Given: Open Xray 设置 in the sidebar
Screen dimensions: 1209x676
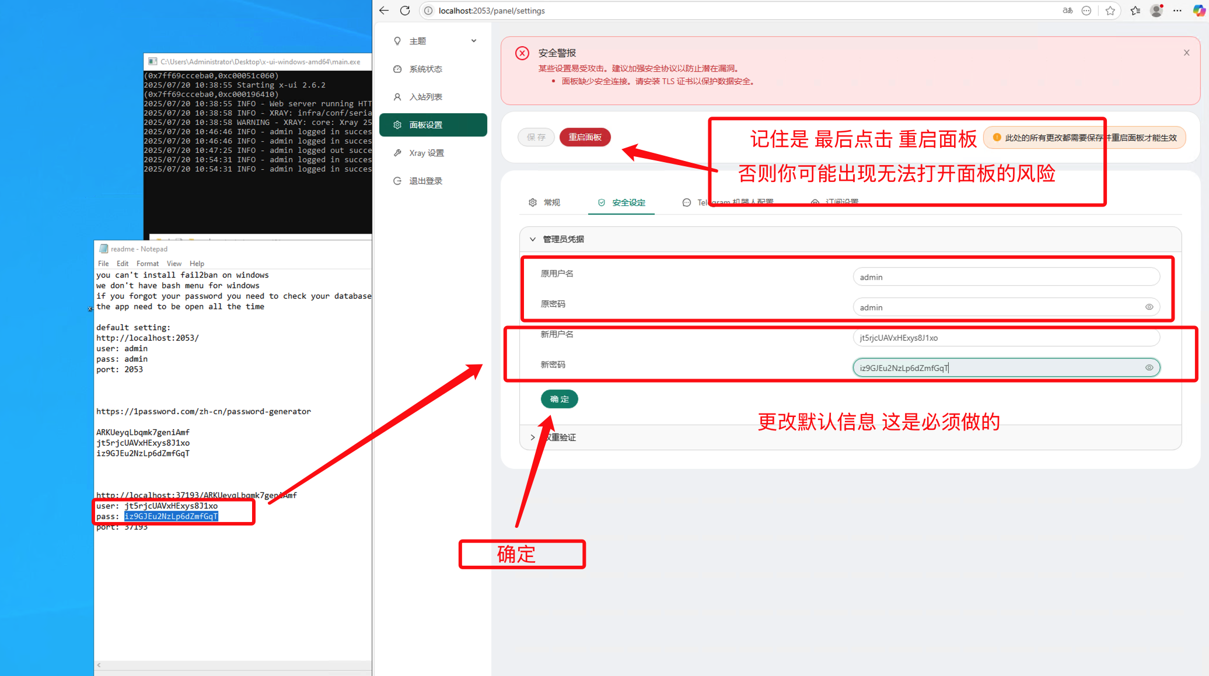Looking at the screenshot, I should point(426,153).
